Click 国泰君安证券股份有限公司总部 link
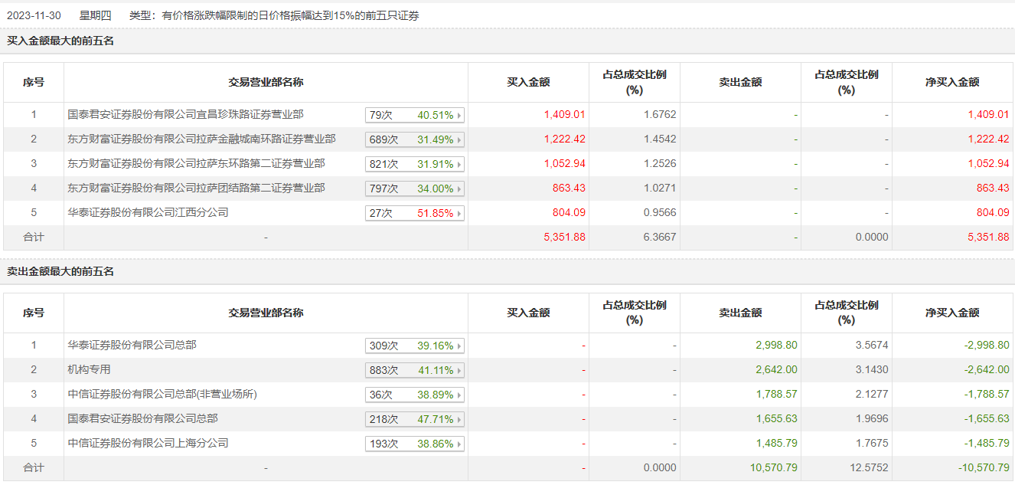The width and height of the screenshot is (1015, 485). pos(142,419)
